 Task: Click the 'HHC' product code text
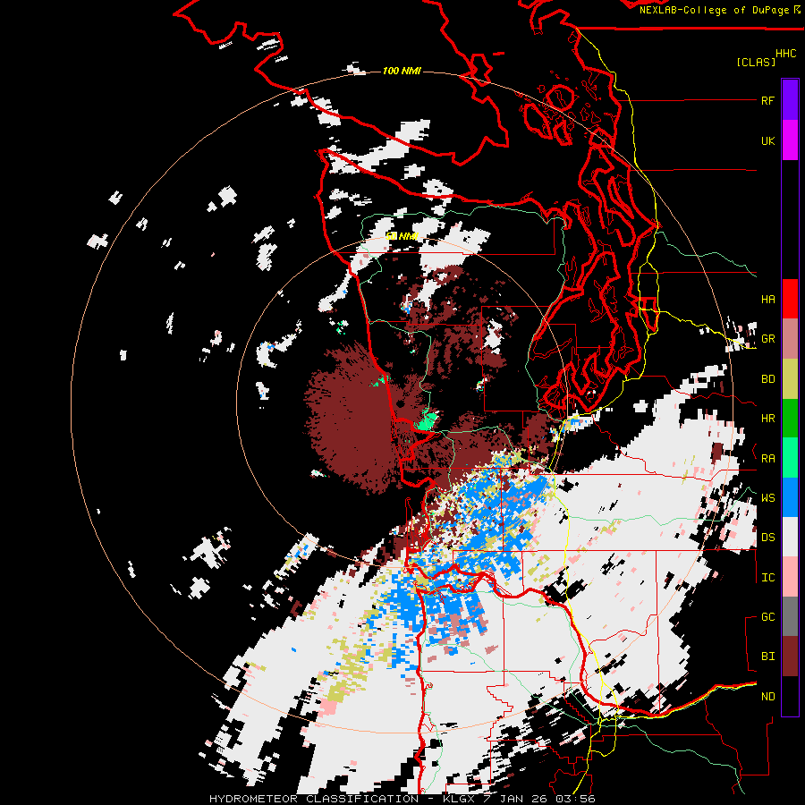786,54
